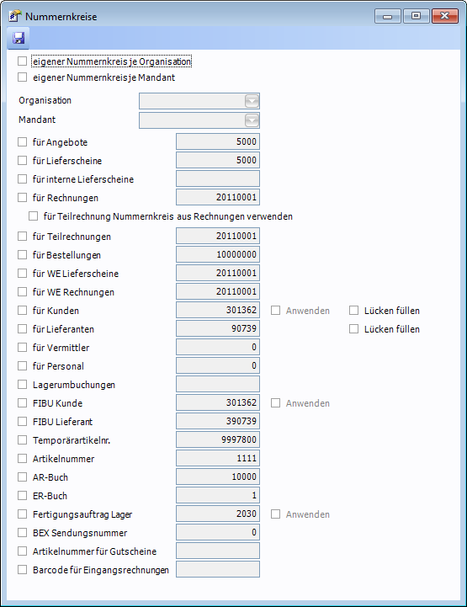Minimize the Nummernkreise window

388,16
